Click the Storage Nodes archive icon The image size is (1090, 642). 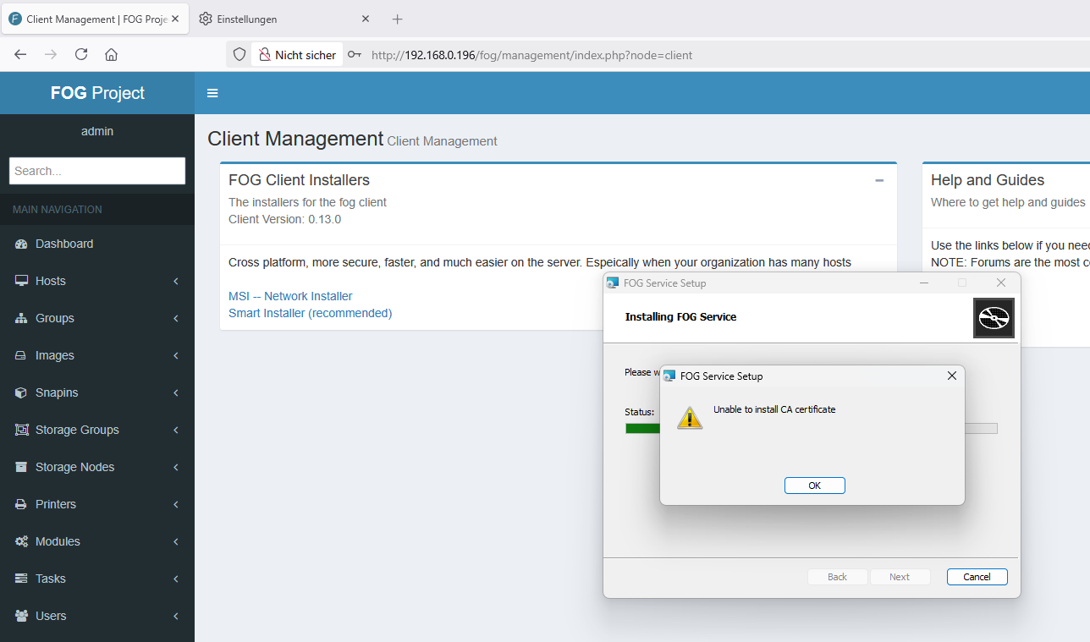21,467
